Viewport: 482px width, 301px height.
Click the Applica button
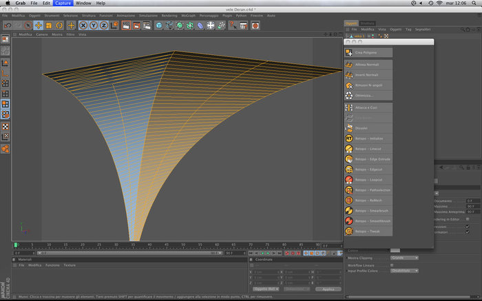pos(328,289)
